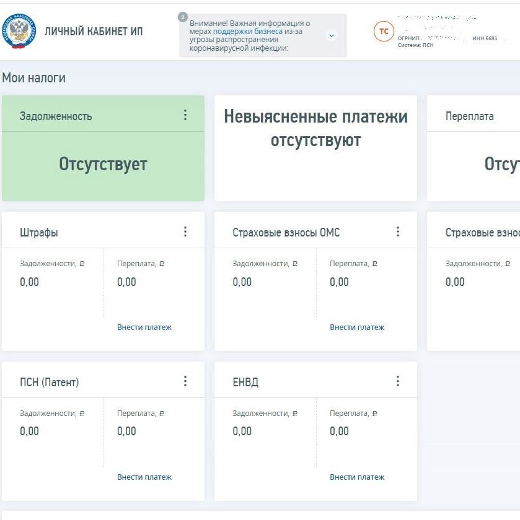
Task: Click Переплата 0,00 value in ПСН (Патент)
Action: [x=126, y=431]
